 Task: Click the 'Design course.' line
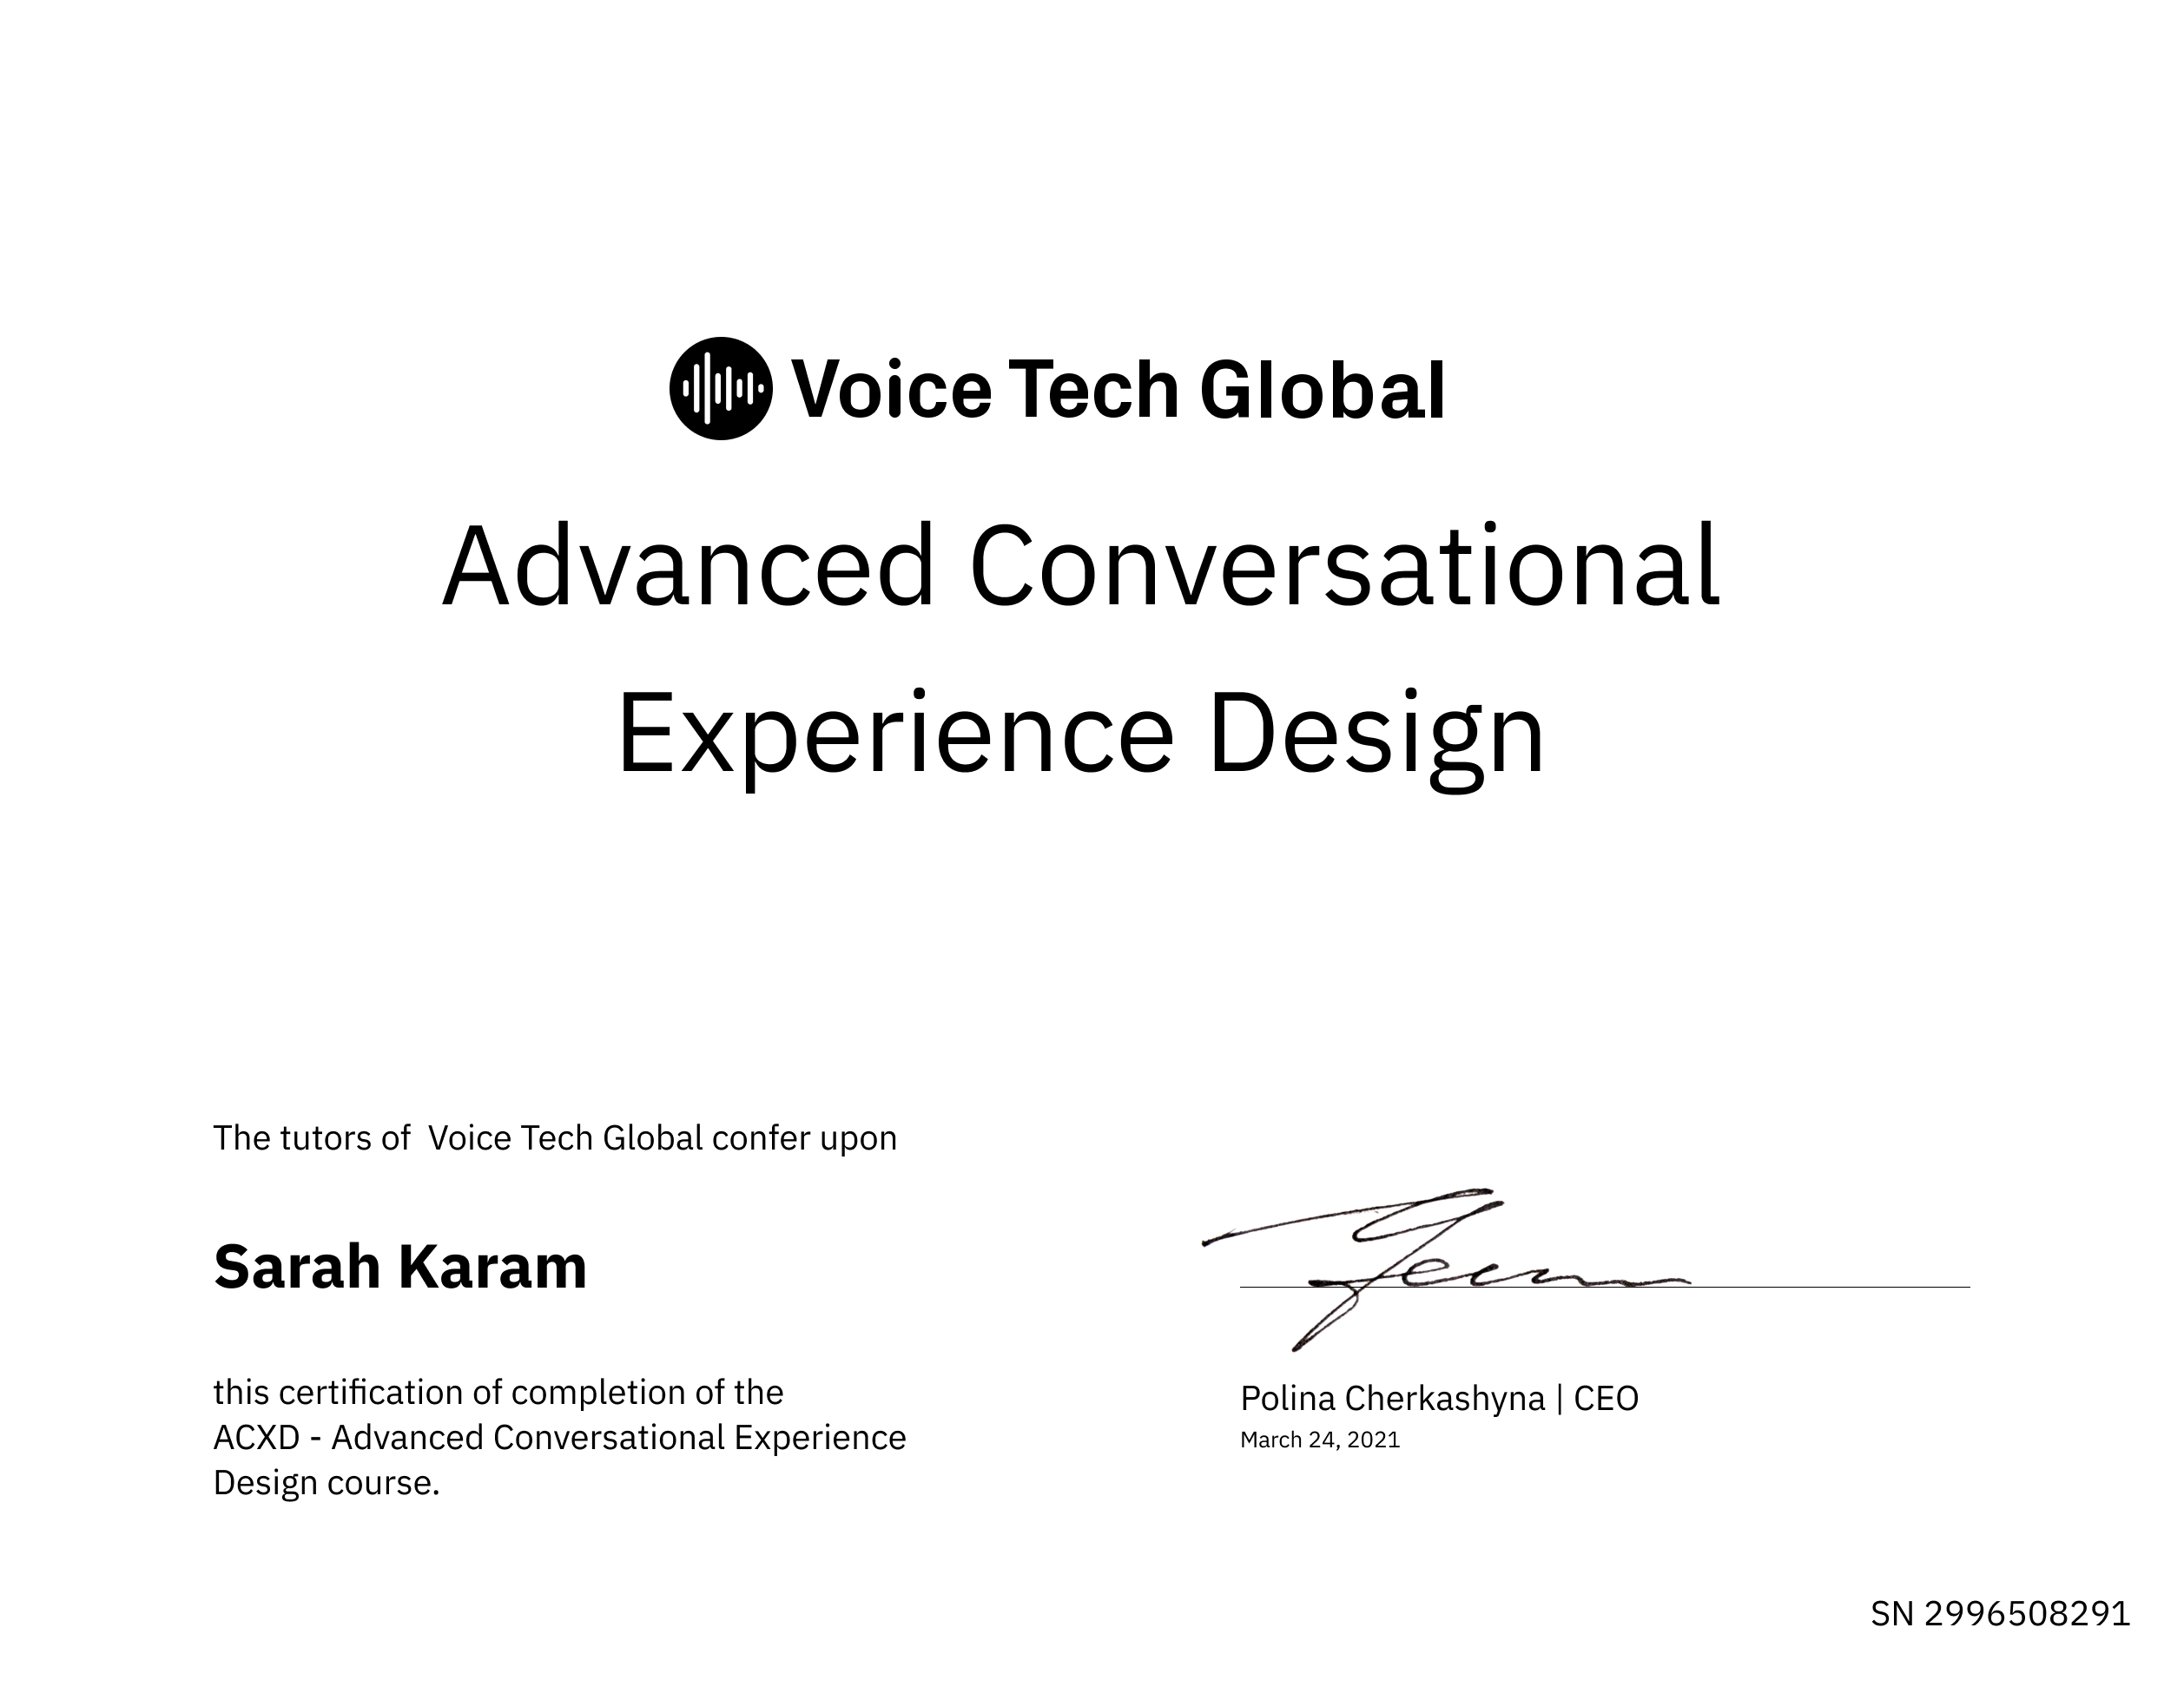click(326, 1483)
